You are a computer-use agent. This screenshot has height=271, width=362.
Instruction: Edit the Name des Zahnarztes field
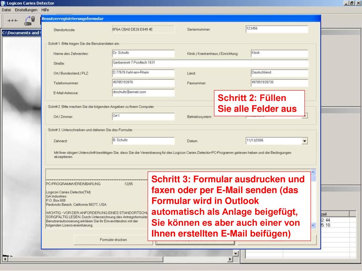coord(143,54)
